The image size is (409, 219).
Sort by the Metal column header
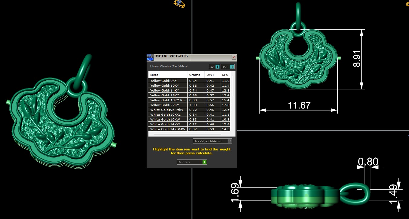pyautogui.click(x=168, y=75)
